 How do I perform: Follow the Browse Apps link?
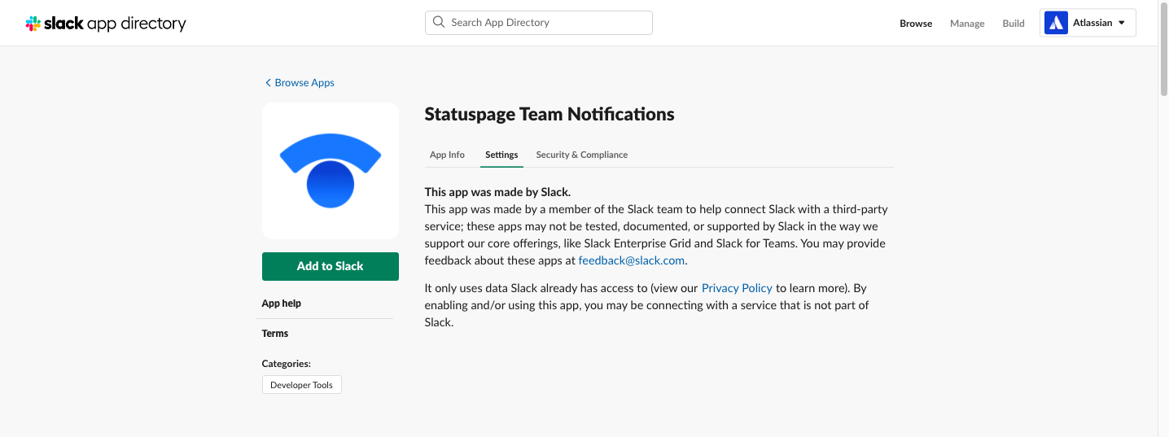click(304, 83)
